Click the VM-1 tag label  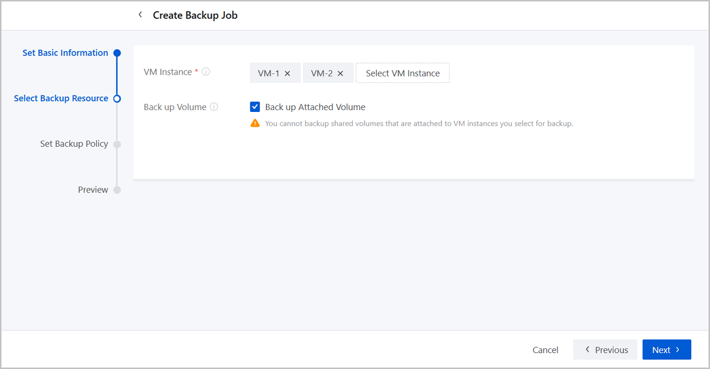point(269,73)
